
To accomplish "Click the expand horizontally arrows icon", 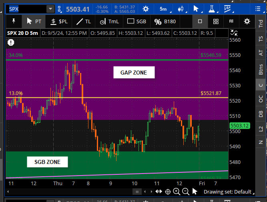I will [159, 192].
